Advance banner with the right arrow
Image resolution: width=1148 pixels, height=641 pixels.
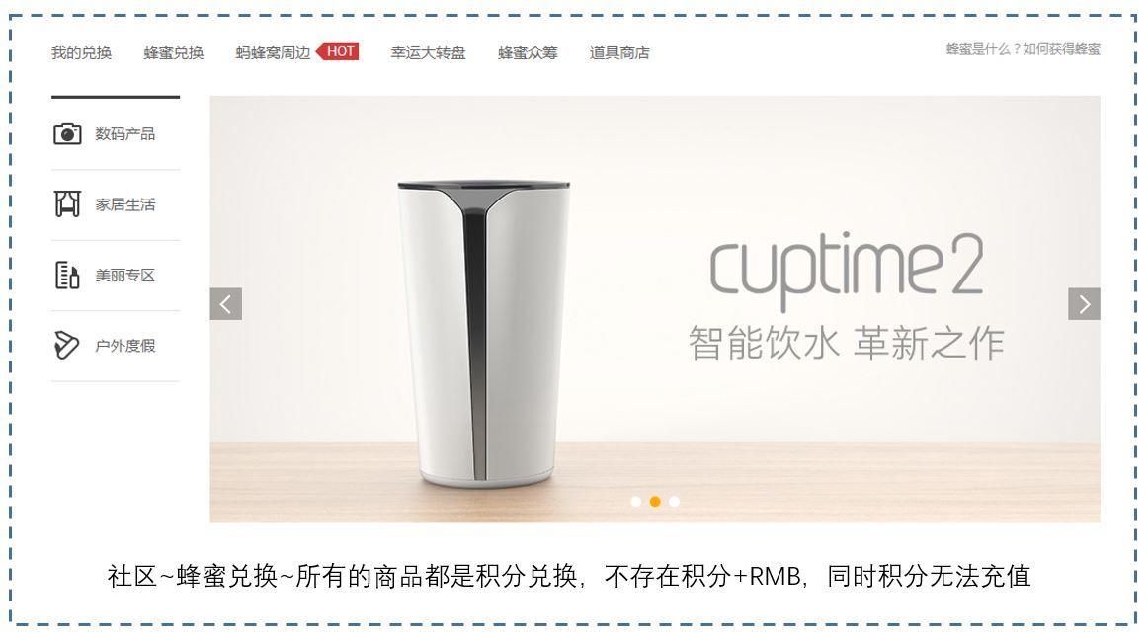point(1084,303)
